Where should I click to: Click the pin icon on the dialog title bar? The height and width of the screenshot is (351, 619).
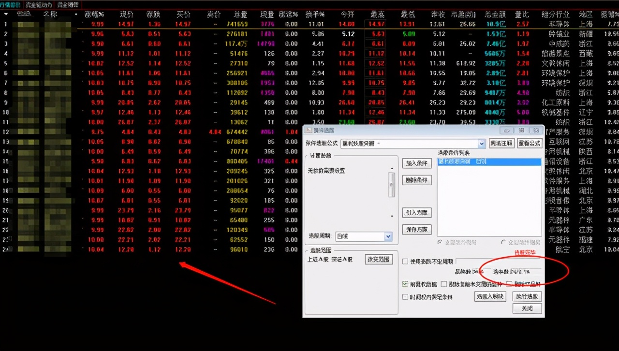coord(506,131)
